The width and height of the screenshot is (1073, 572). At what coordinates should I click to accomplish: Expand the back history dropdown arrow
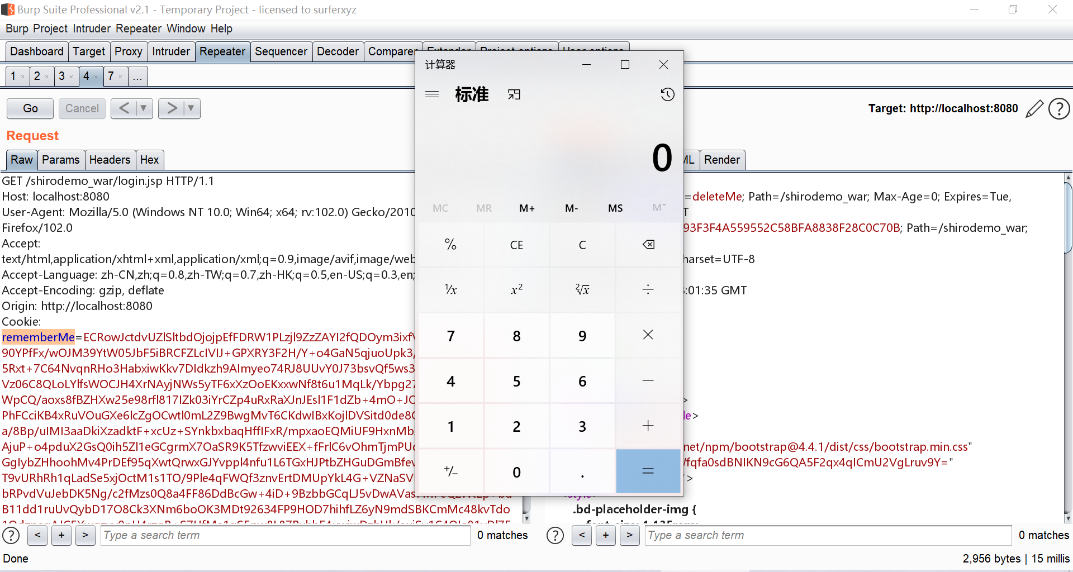click(x=144, y=108)
